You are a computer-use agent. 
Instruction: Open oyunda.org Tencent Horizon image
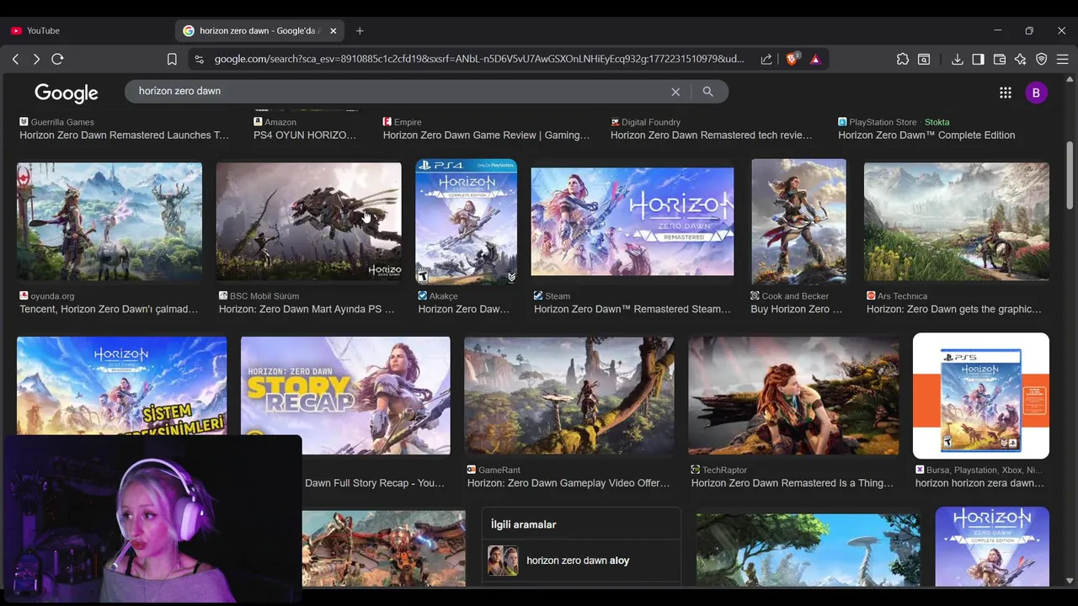[109, 221]
